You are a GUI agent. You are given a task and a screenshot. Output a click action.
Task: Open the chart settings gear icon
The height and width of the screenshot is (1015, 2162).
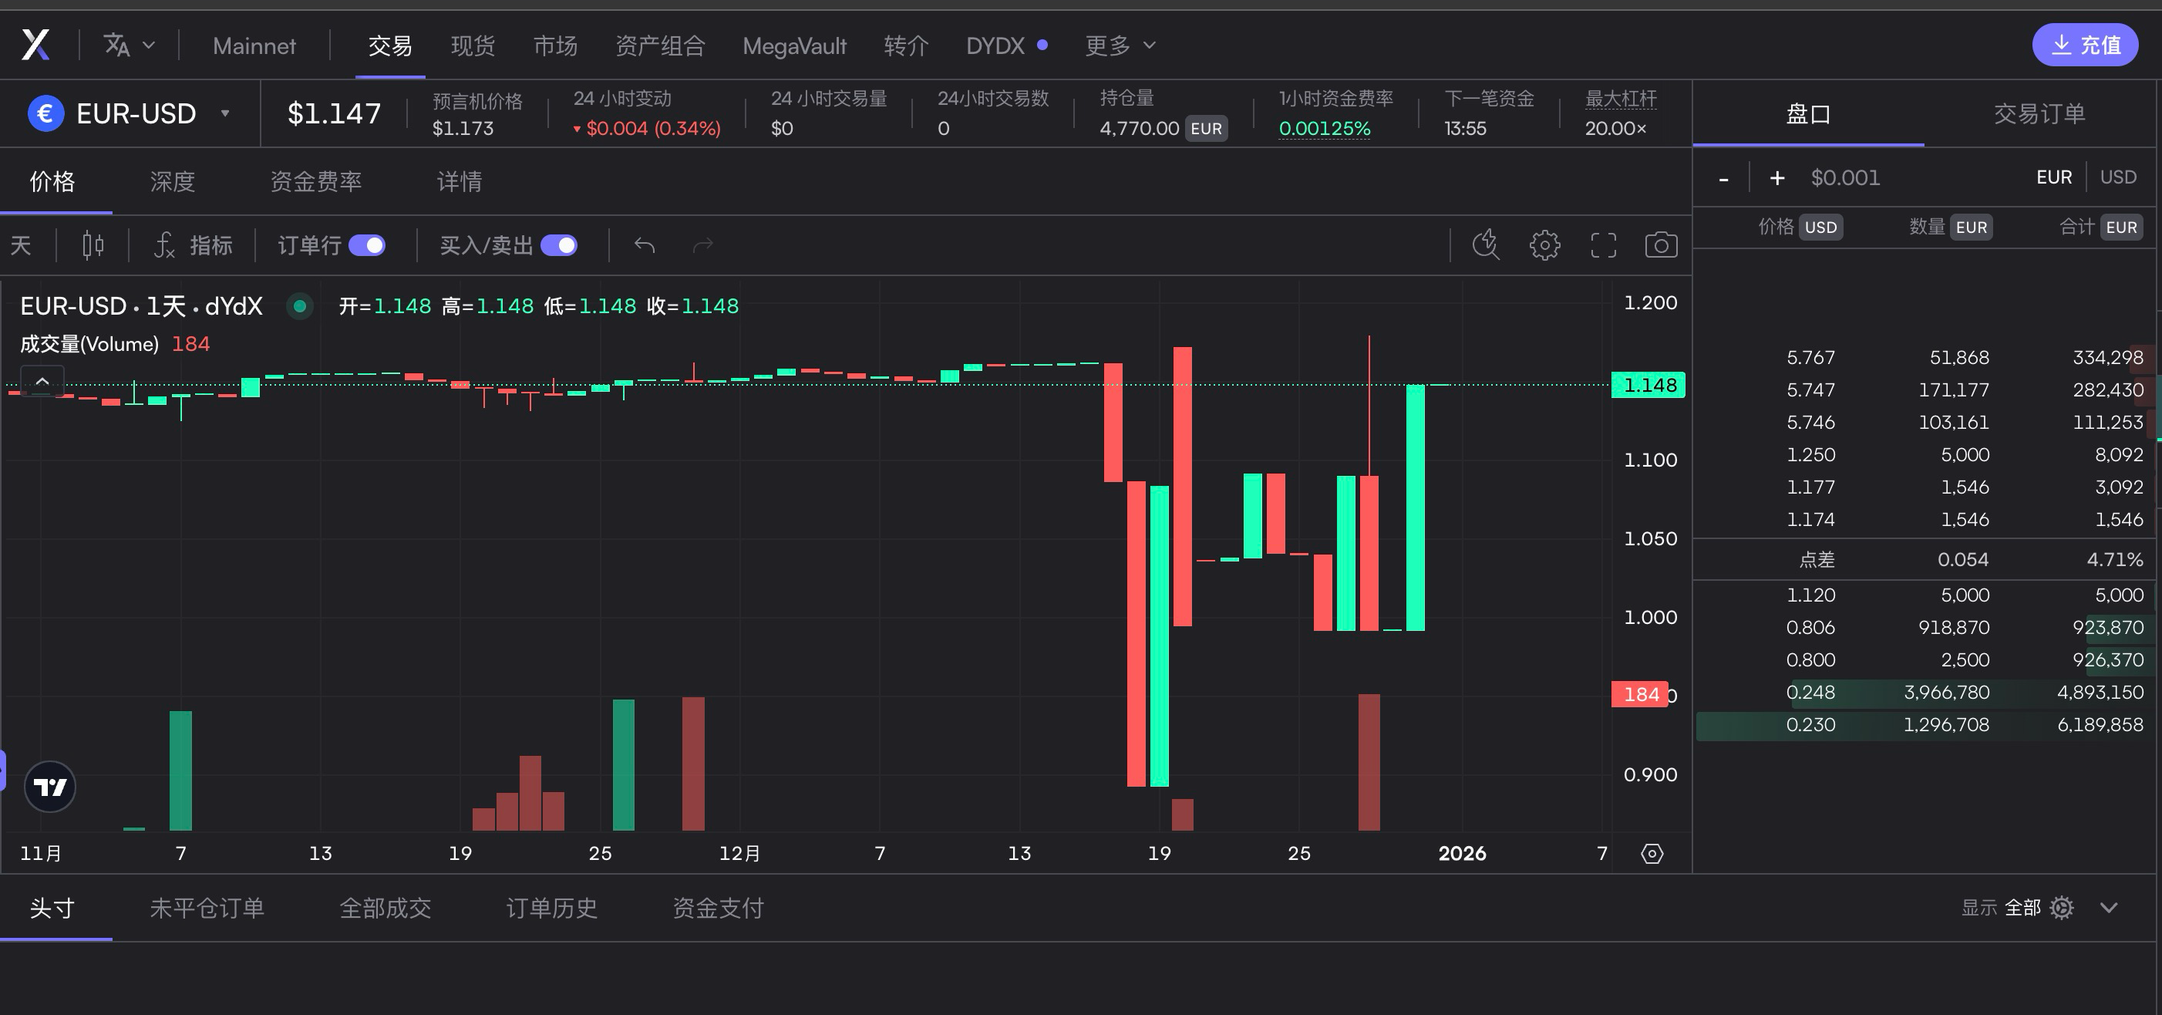(x=1544, y=244)
